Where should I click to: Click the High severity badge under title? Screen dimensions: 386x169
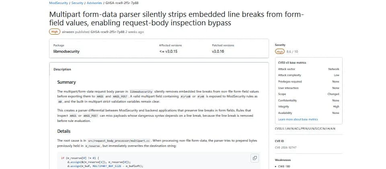55,32
